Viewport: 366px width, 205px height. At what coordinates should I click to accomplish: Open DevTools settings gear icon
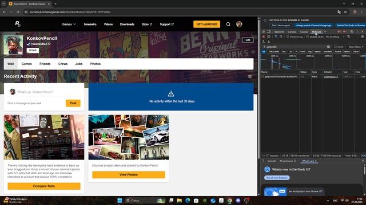pos(352,32)
